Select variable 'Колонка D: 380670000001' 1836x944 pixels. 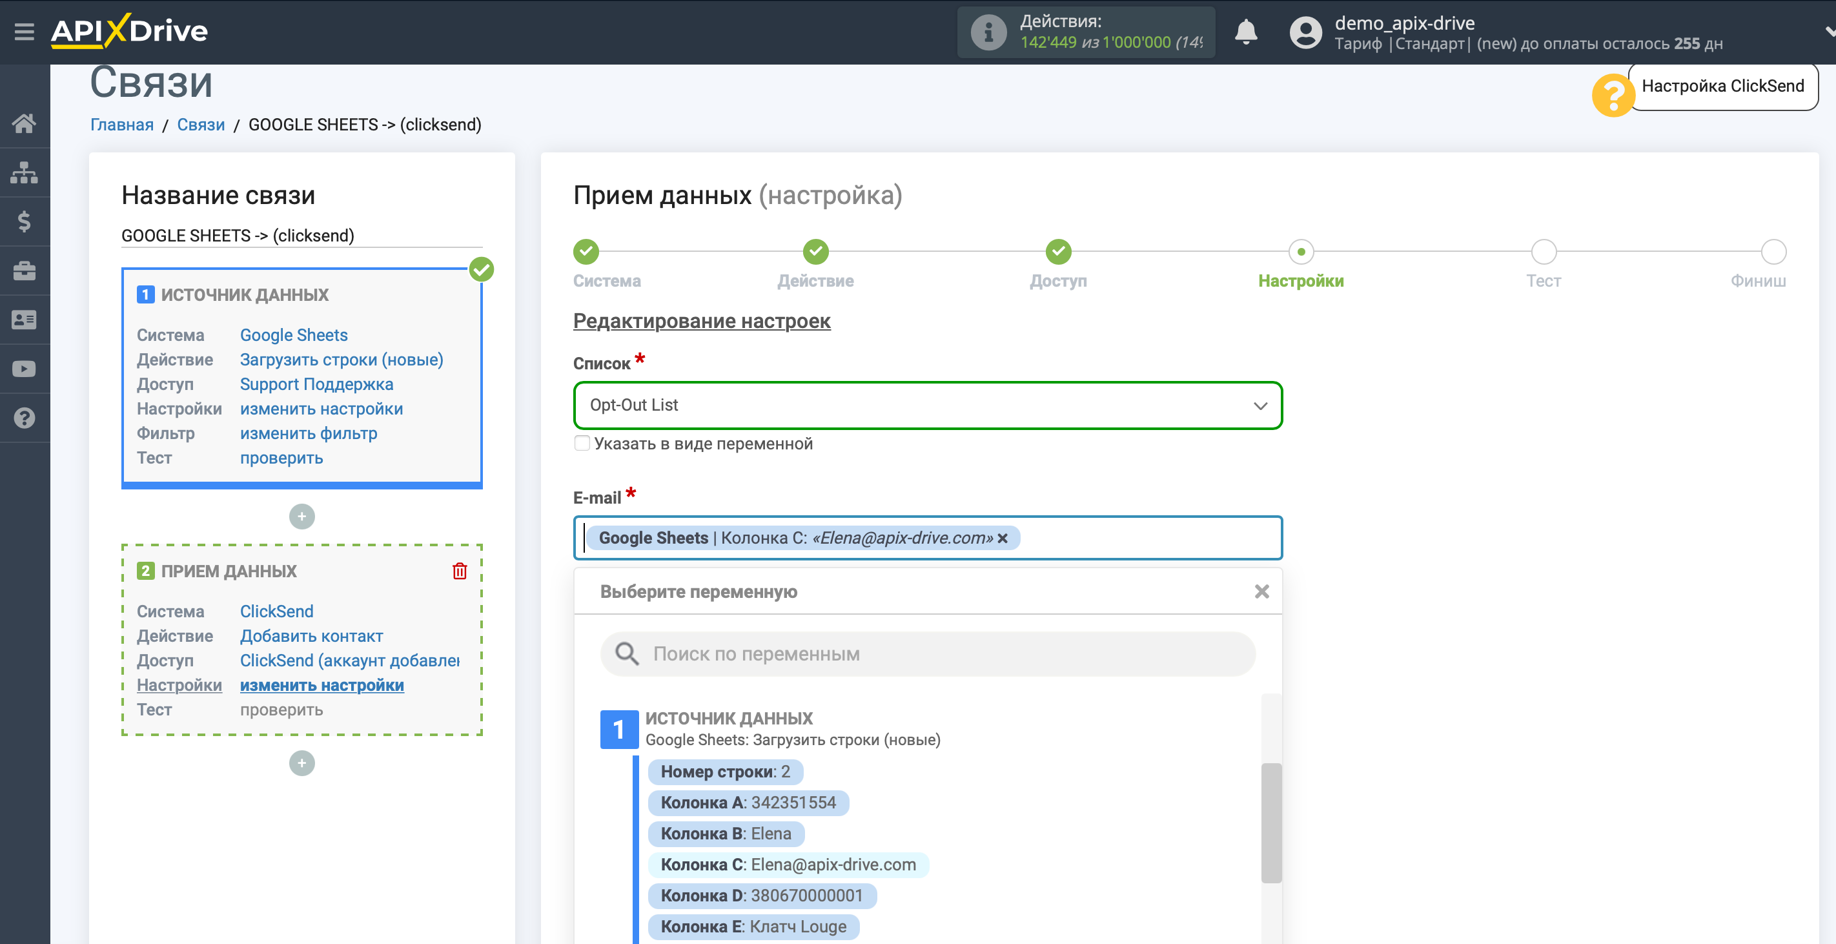click(x=762, y=896)
